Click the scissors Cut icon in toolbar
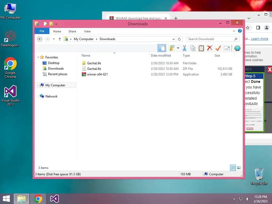272x204 pixels. (x=184, y=48)
